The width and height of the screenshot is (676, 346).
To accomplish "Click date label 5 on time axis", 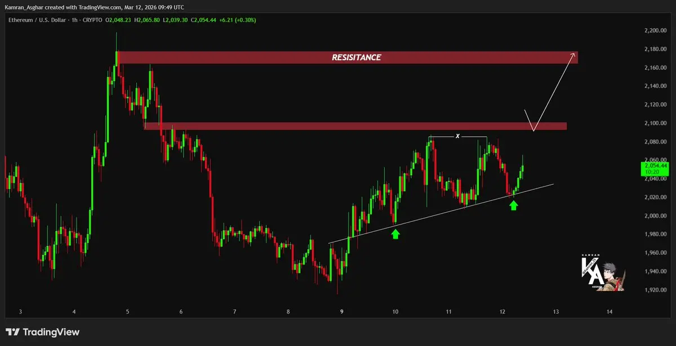I will 127,312.
